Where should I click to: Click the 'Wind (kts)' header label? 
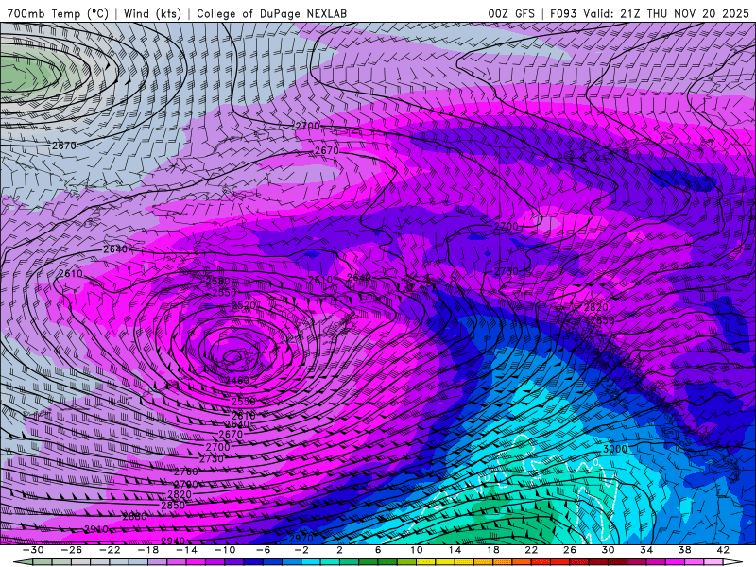pyautogui.click(x=152, y=13)
